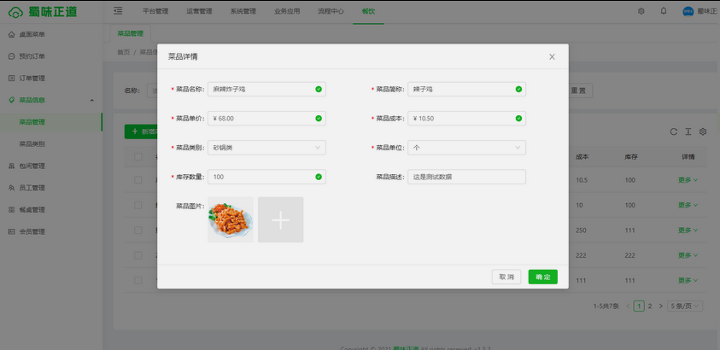
Task: Check the row with cost 111
Action: pyautogui.click(x=138, y=280)
